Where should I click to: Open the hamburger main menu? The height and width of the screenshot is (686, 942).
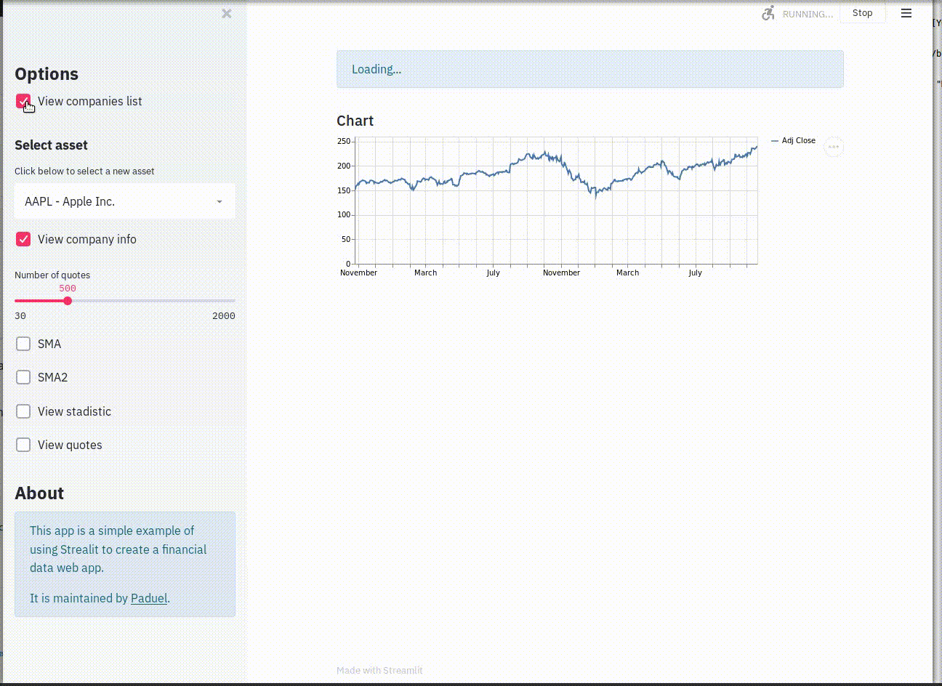[906, 13]
